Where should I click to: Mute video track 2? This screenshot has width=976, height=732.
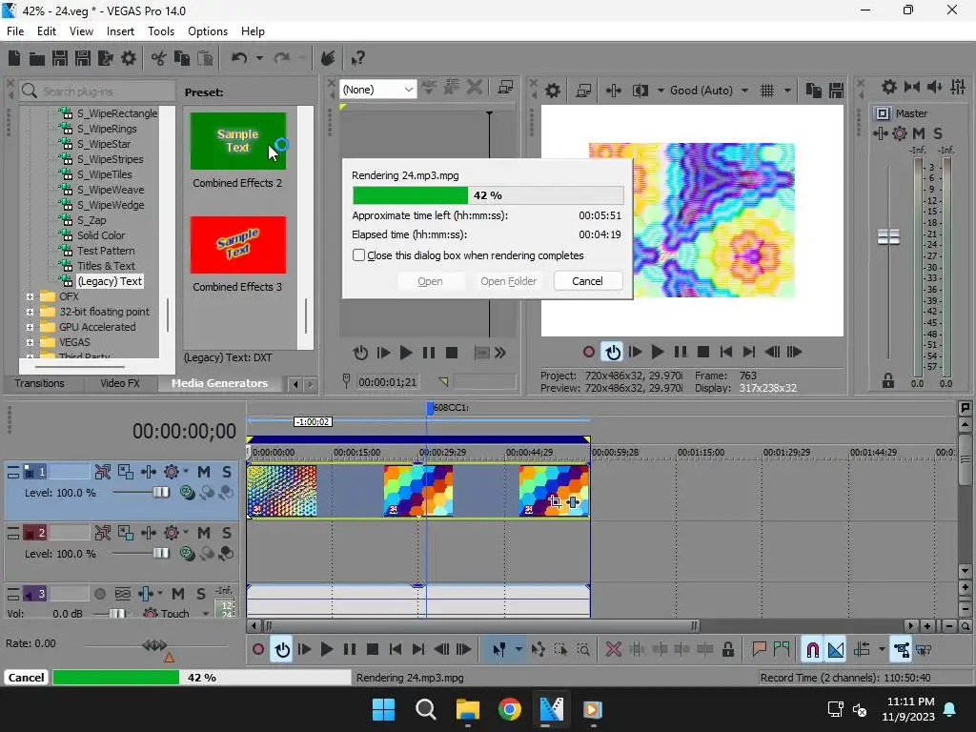pos(204,533)
